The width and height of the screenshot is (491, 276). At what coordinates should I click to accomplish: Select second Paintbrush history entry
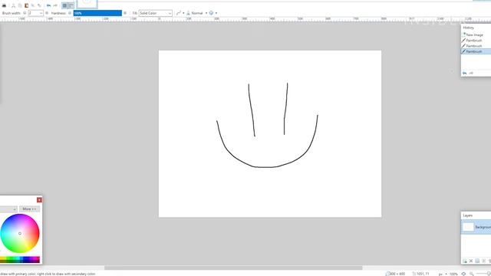coord(476,46)
